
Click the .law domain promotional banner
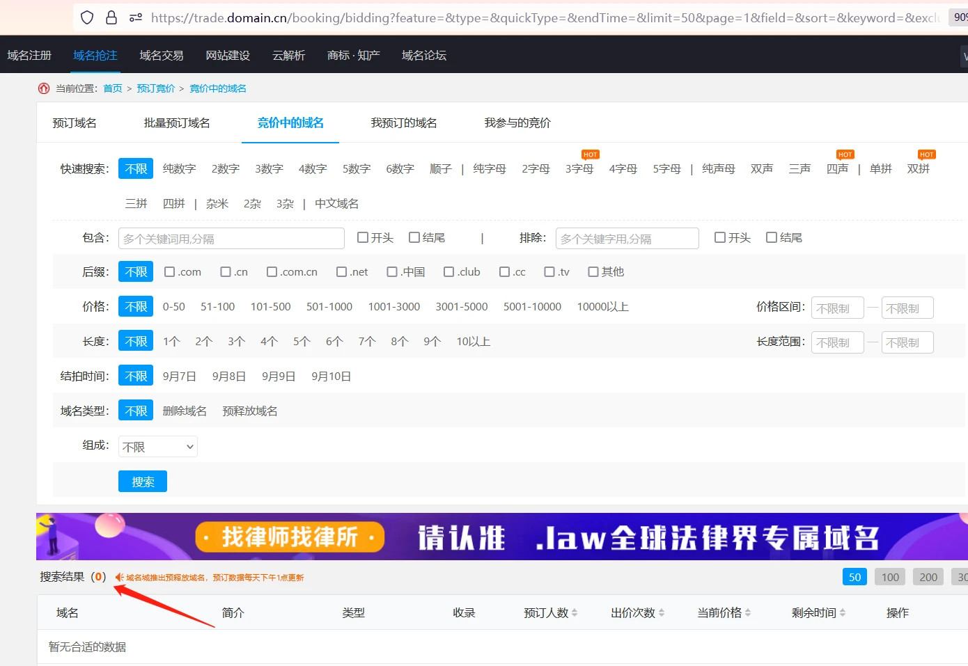click(501, 537)
